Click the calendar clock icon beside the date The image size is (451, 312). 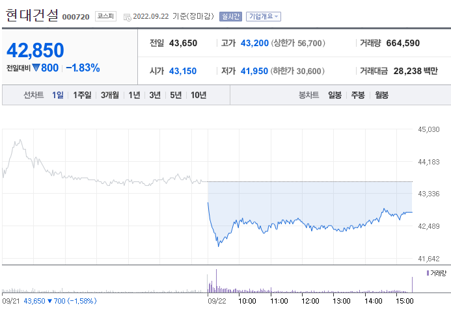[127, 18]
